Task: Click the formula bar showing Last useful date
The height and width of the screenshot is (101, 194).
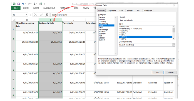Action: click(73, 15)
